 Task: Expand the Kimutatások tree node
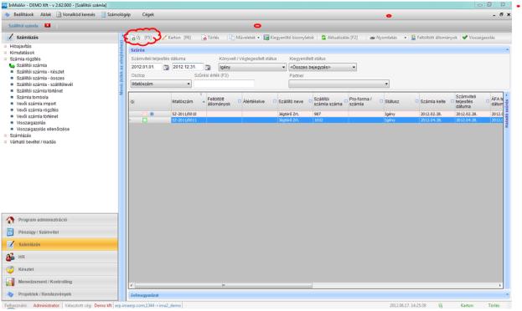point(5,53)
